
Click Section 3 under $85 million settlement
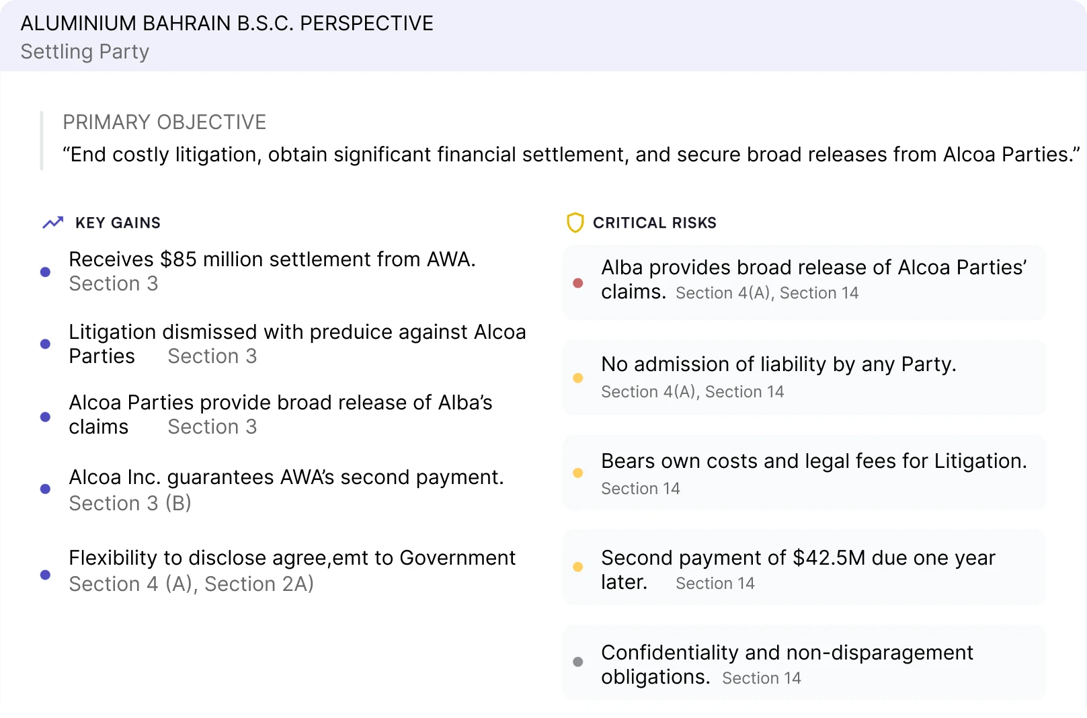[x=114, y=284]
